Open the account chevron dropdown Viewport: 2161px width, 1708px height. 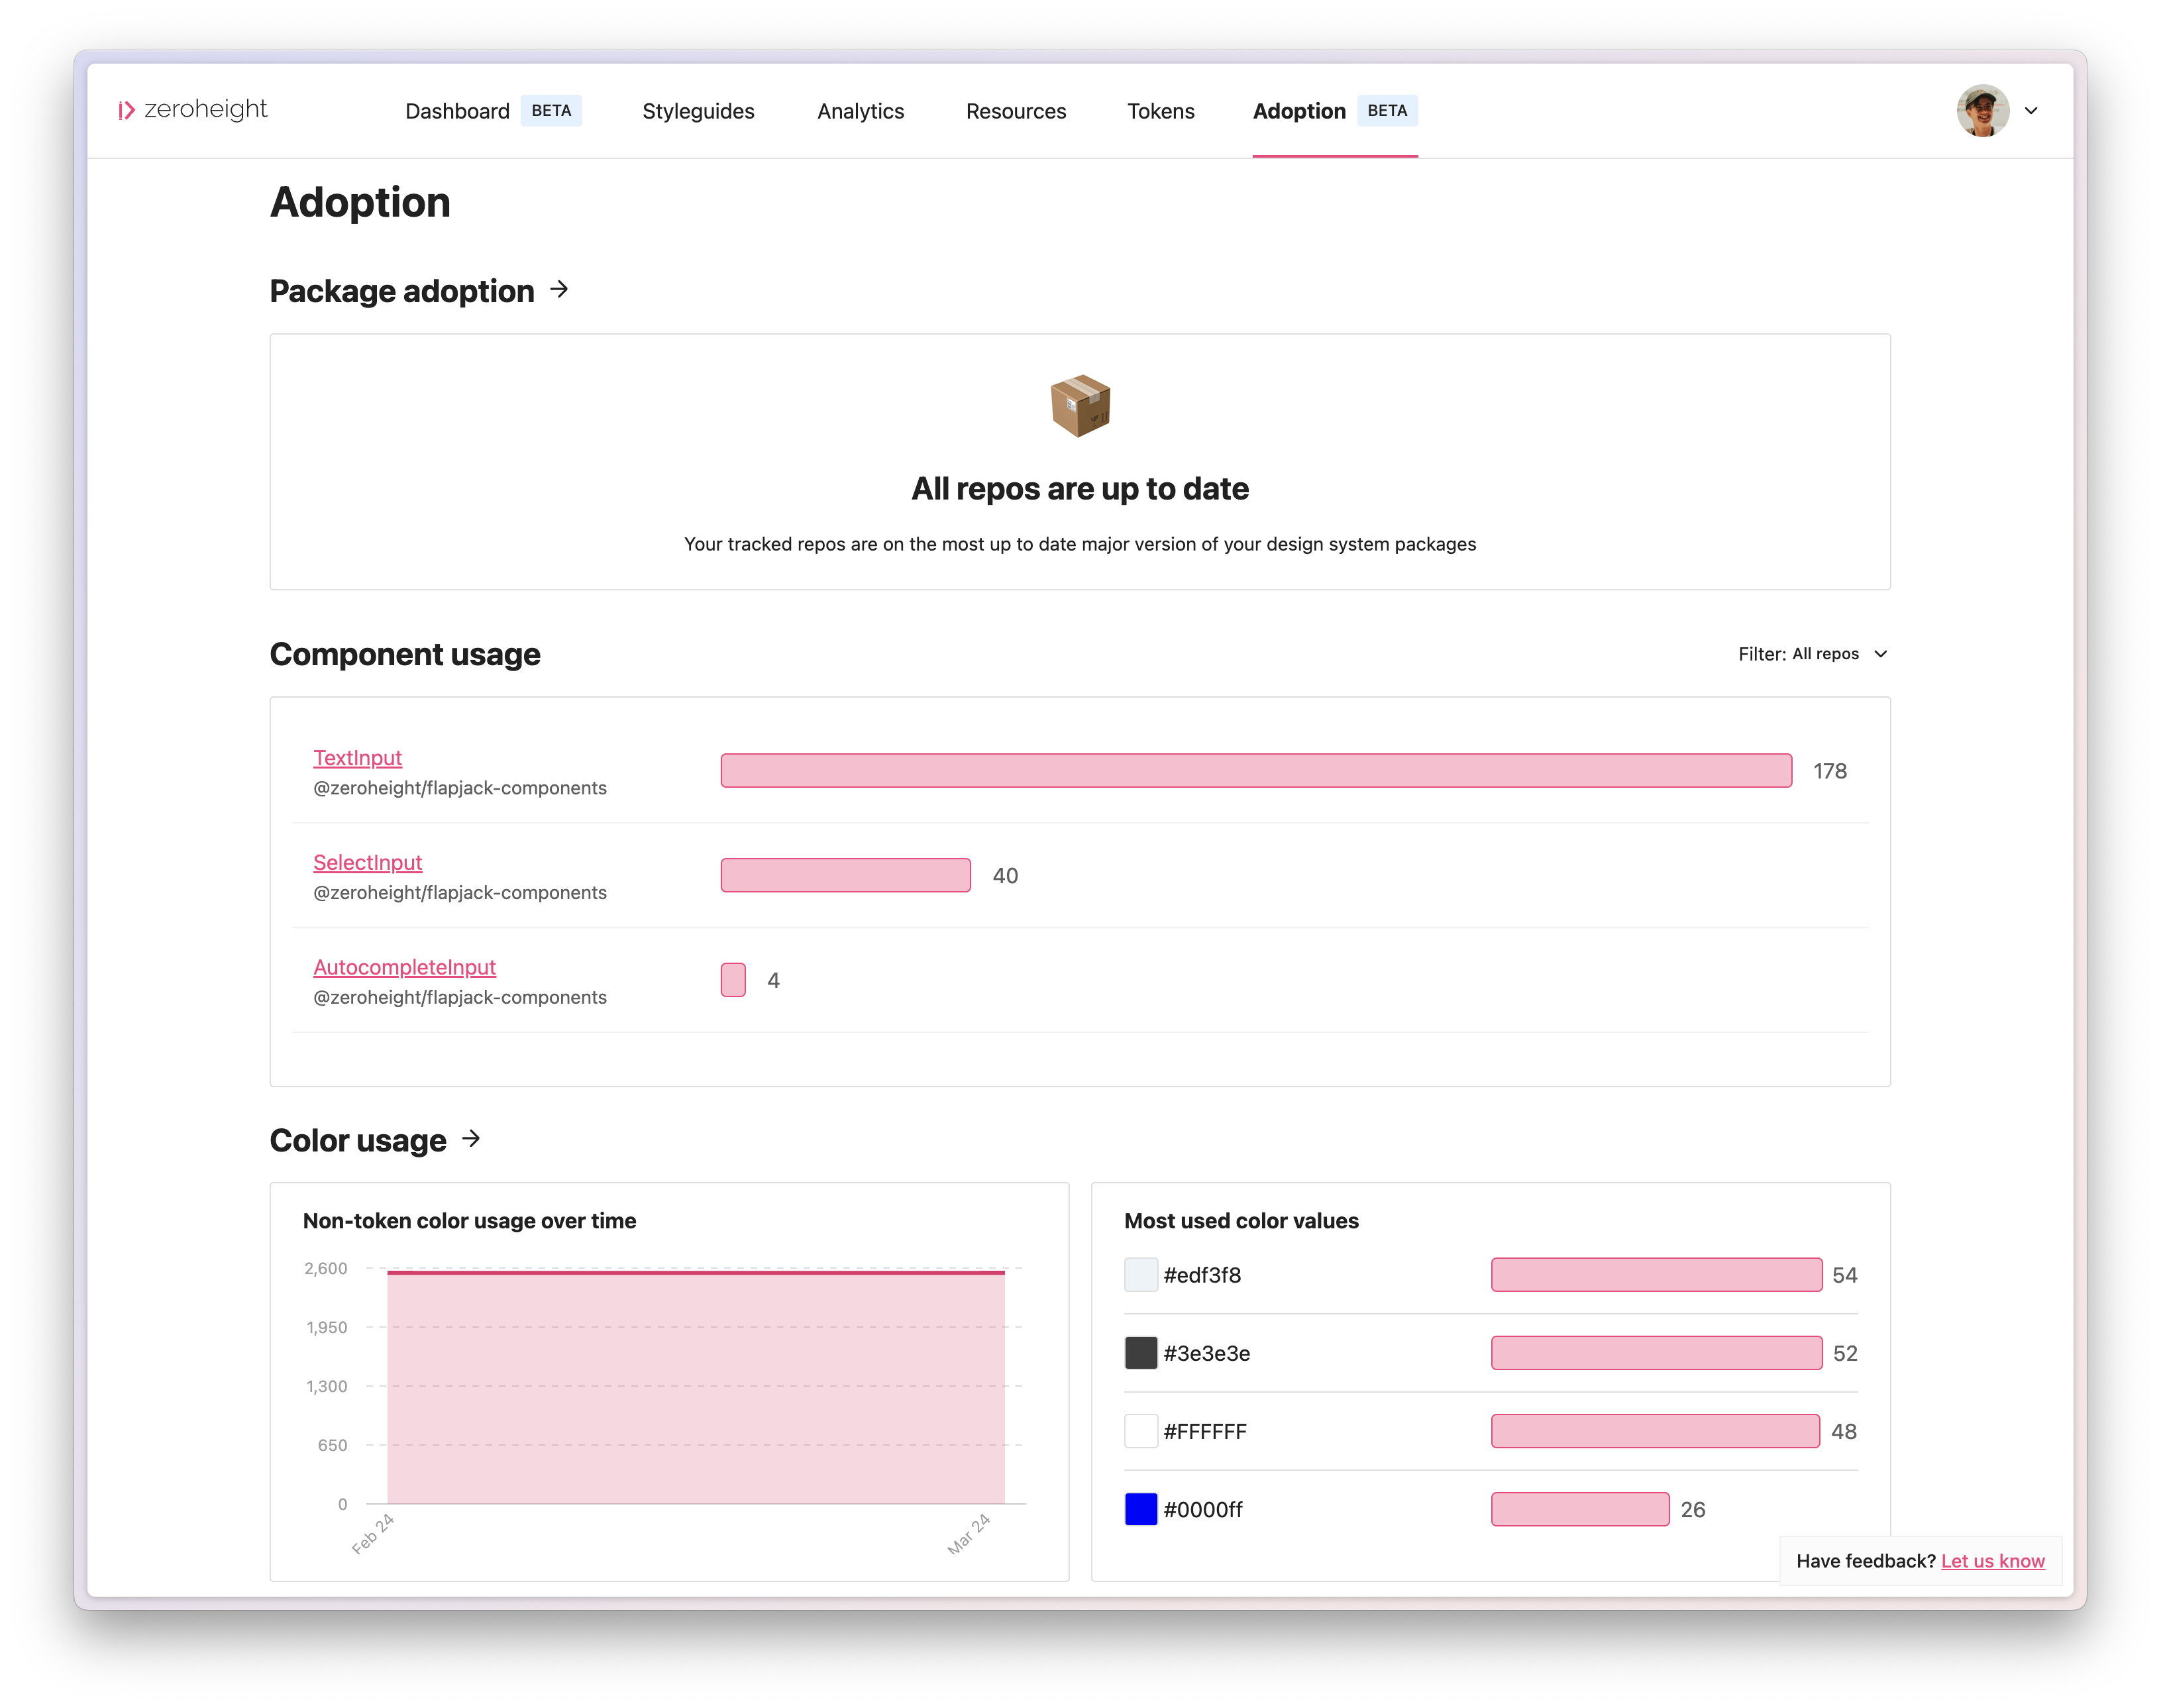pyautogui.click(x=2031, y=111)
